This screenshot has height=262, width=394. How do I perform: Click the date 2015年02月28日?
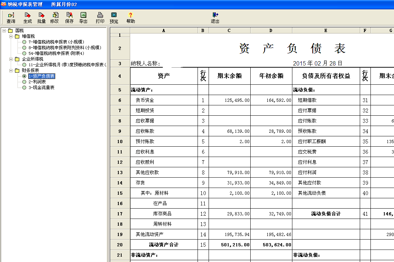[318, 63]
